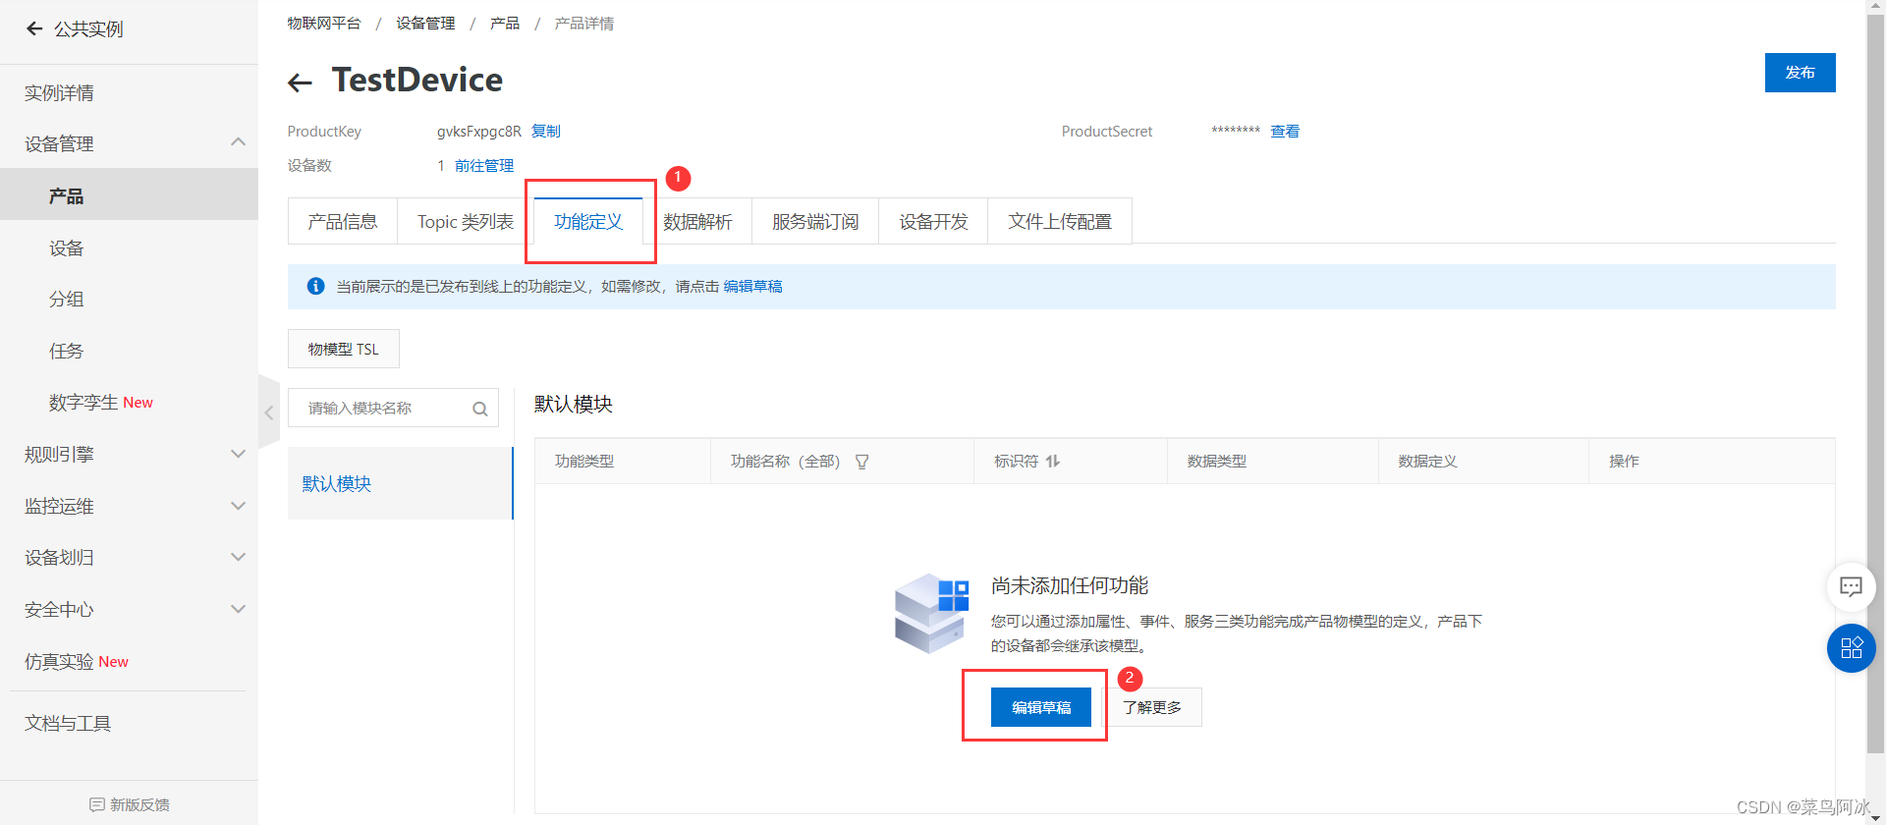Select 产品 in the sidebar
1886x825 pixels.
tap(129, 194)
